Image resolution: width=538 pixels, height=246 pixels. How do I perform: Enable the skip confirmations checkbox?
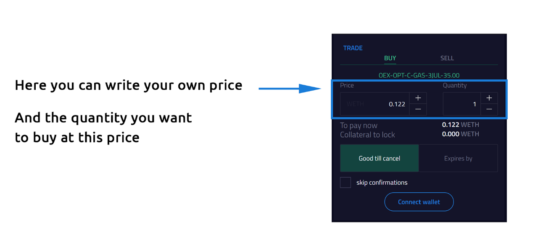[x=345, y=183]
